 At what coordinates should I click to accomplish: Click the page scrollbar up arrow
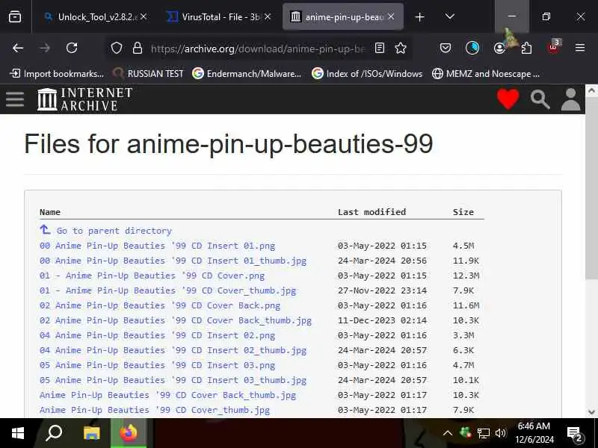point(591,90)
